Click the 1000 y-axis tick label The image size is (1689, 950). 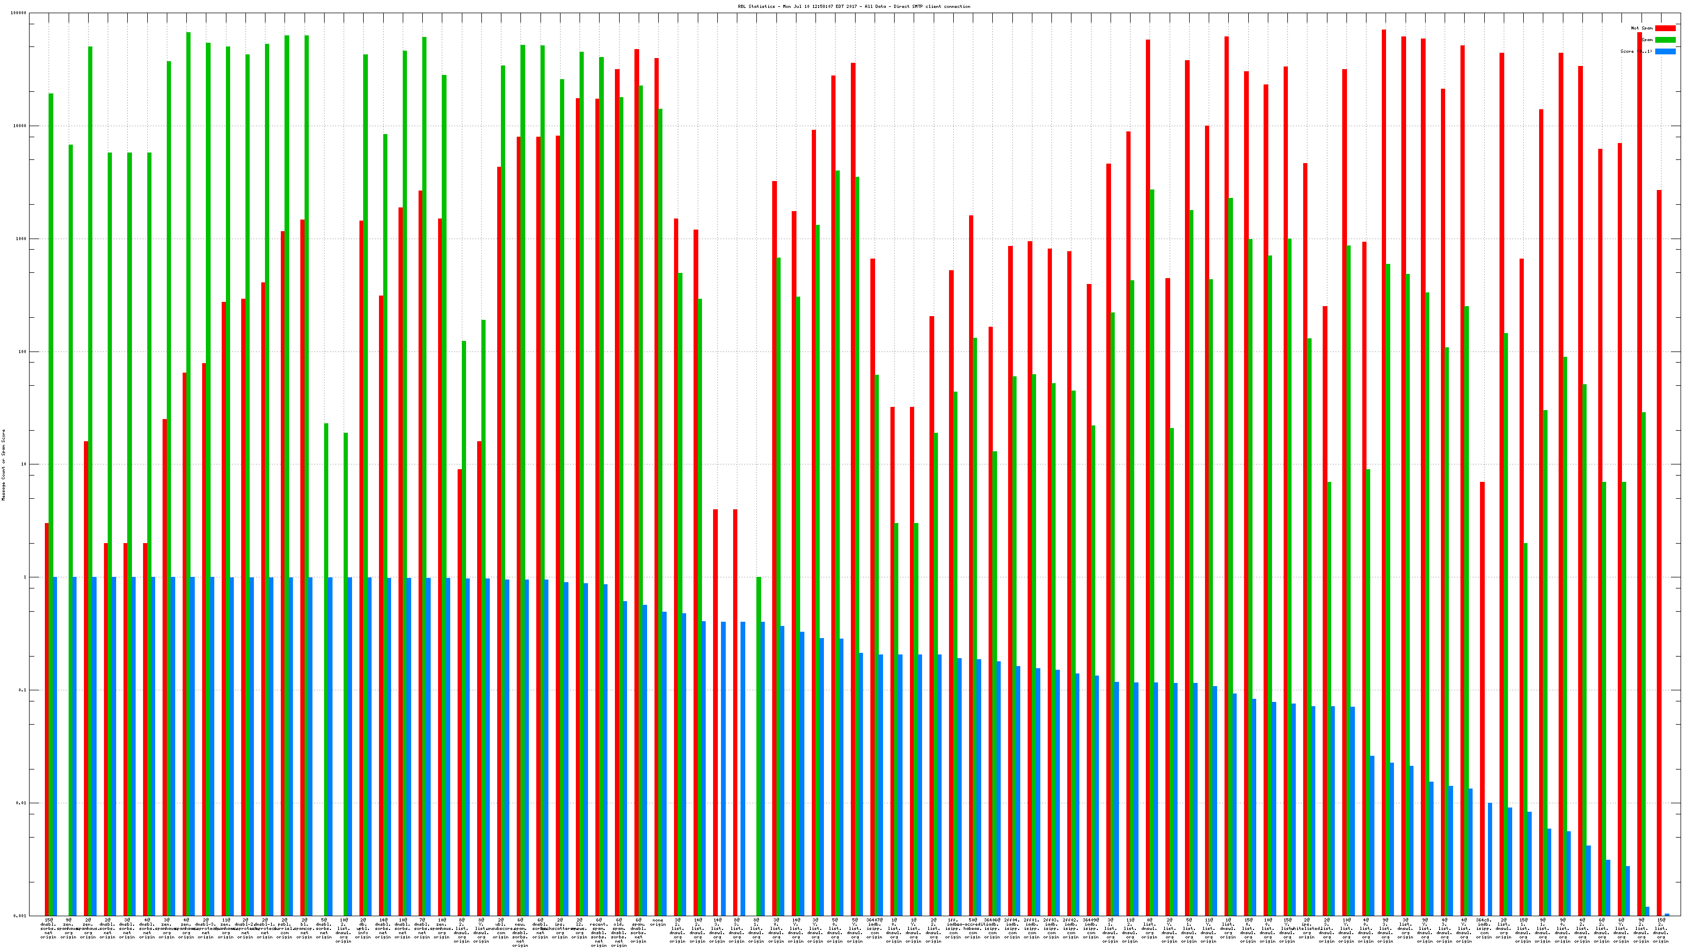[x=22, y=239]
